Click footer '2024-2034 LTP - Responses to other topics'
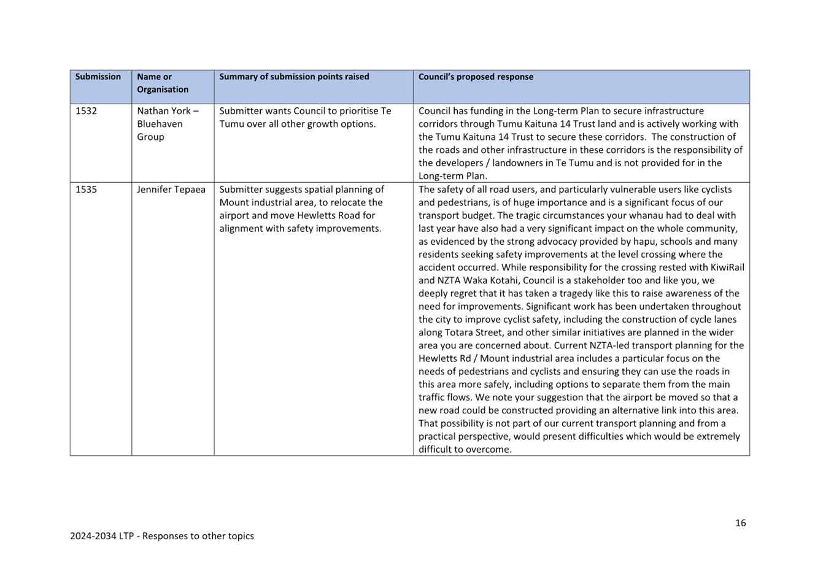The width and height of the screenshot is (815, 576). (162, 536)
